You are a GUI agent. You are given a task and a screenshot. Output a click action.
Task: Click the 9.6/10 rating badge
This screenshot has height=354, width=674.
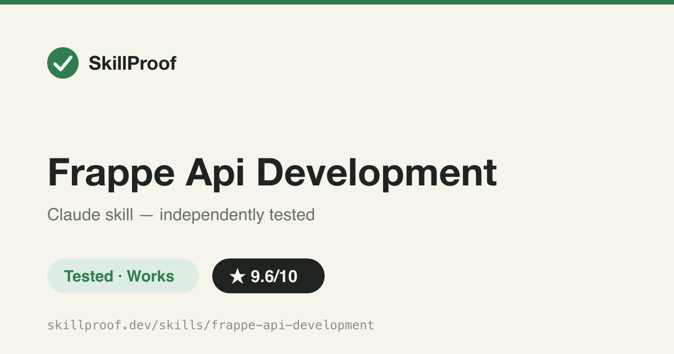click(x=268, y=276)
